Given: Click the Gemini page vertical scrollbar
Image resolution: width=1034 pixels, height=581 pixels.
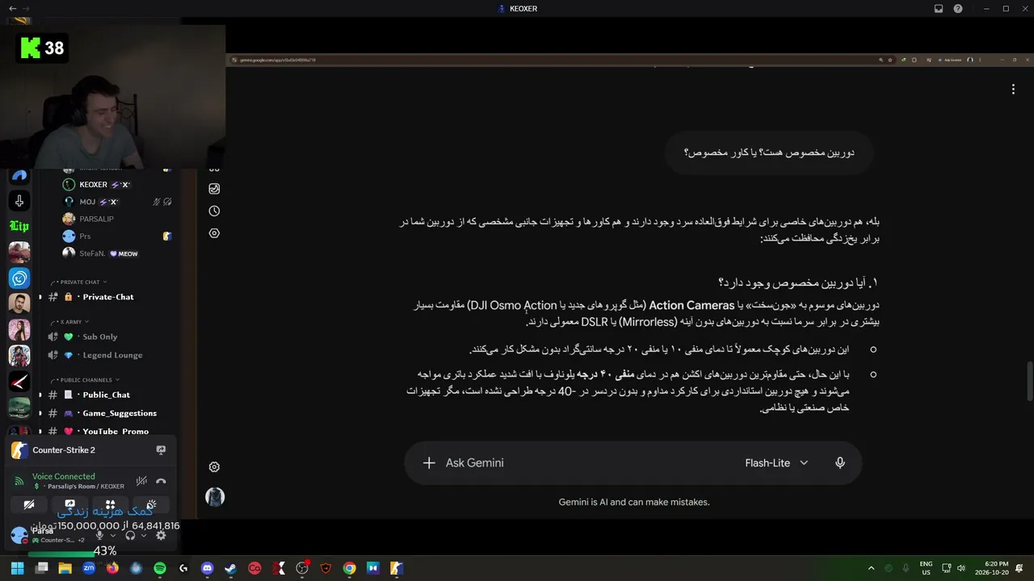Looking at the screenshot, I should point(1029,381).
